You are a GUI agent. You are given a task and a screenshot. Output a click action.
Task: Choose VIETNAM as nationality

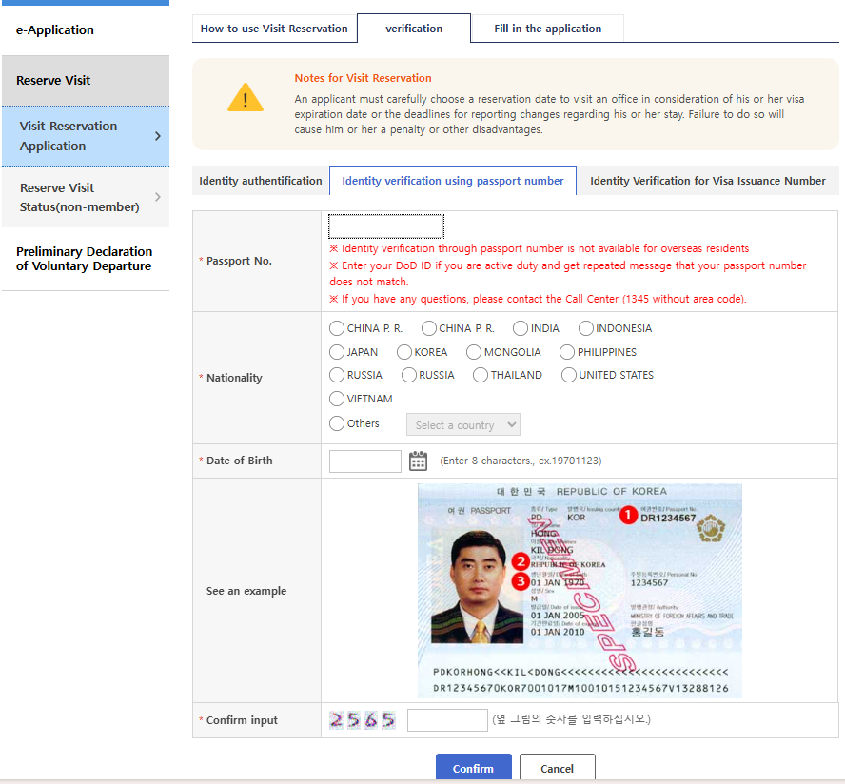tap(337, 399)
